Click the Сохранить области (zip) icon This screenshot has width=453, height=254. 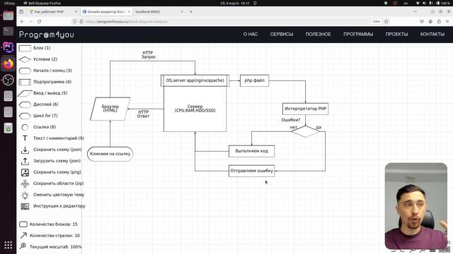(x=25, y=183)
